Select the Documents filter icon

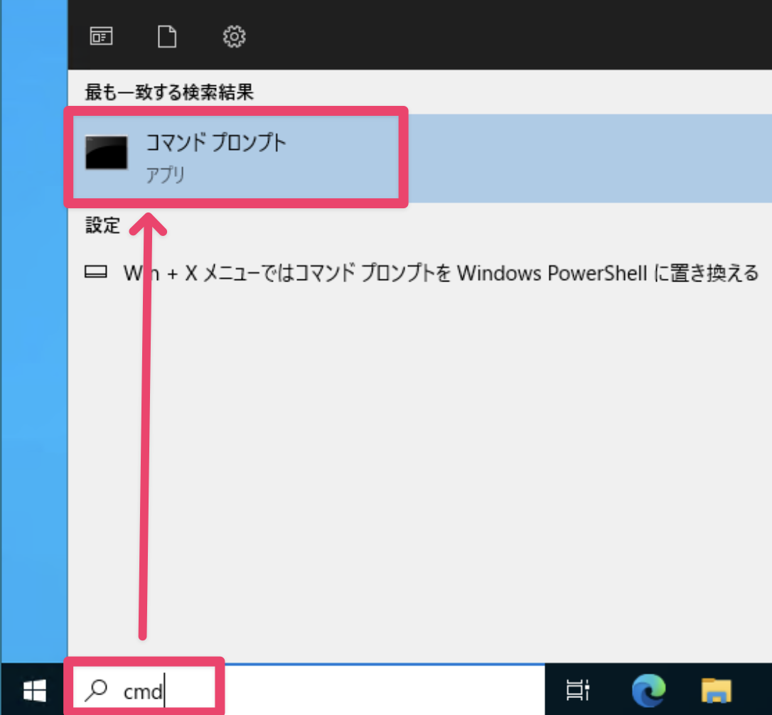click(167, 36)
